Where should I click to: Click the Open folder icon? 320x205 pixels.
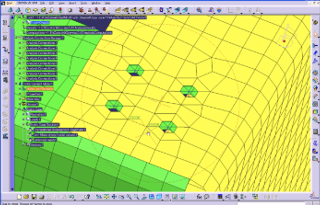point(26,197)
